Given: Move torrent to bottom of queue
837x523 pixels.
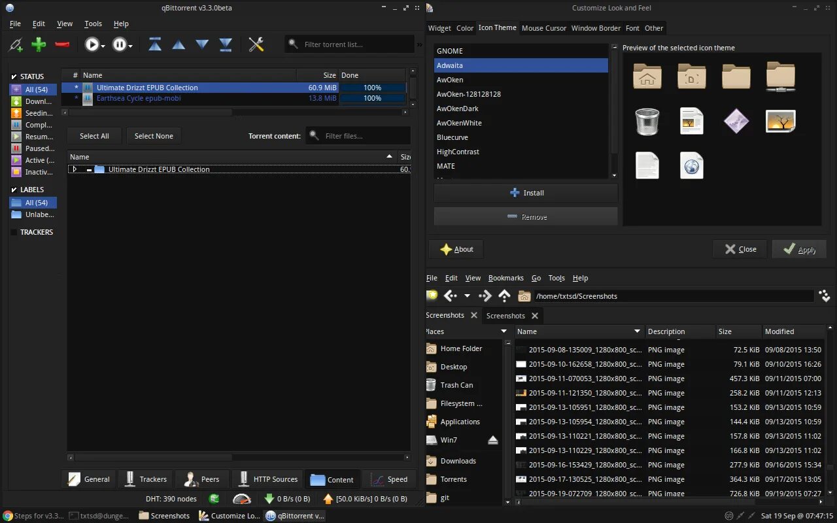Looking at the screenshot, I should [226, 44].
